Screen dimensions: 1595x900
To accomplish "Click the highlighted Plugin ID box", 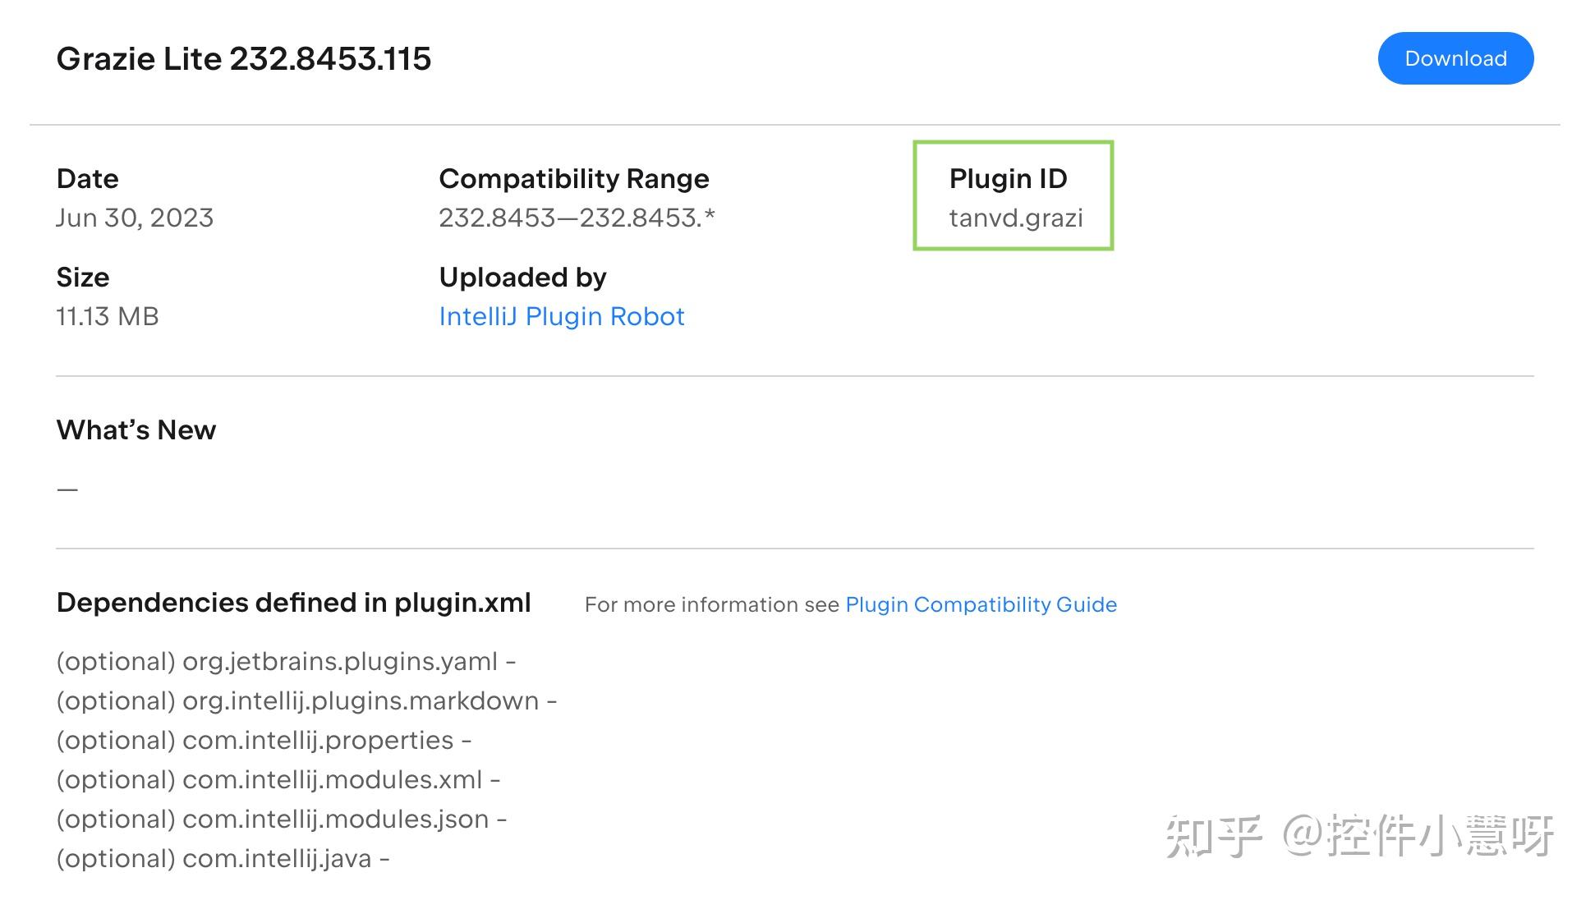I will (x=1014, y=195).
